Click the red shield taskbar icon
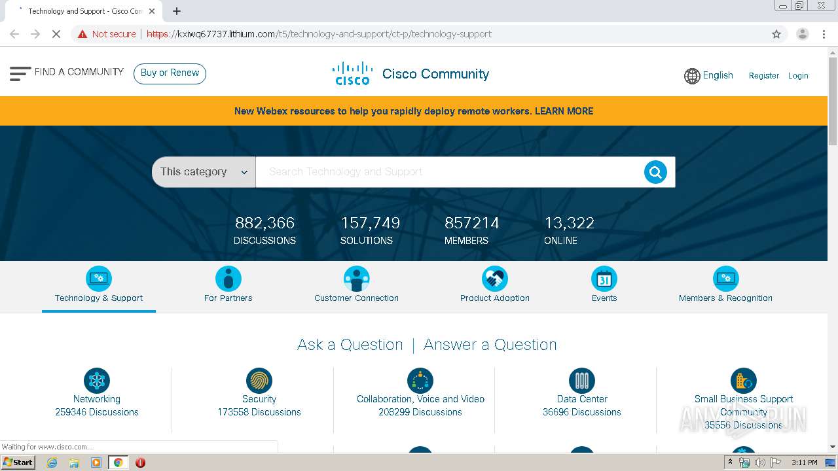This screenshot has height=471, width=838. tap(140, 462)
